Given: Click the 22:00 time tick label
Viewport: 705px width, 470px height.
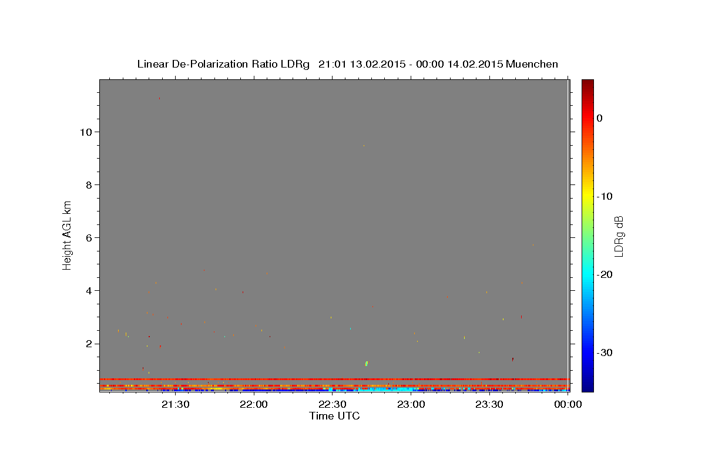Looking at the screenshot, I should (x=254, y=404).
